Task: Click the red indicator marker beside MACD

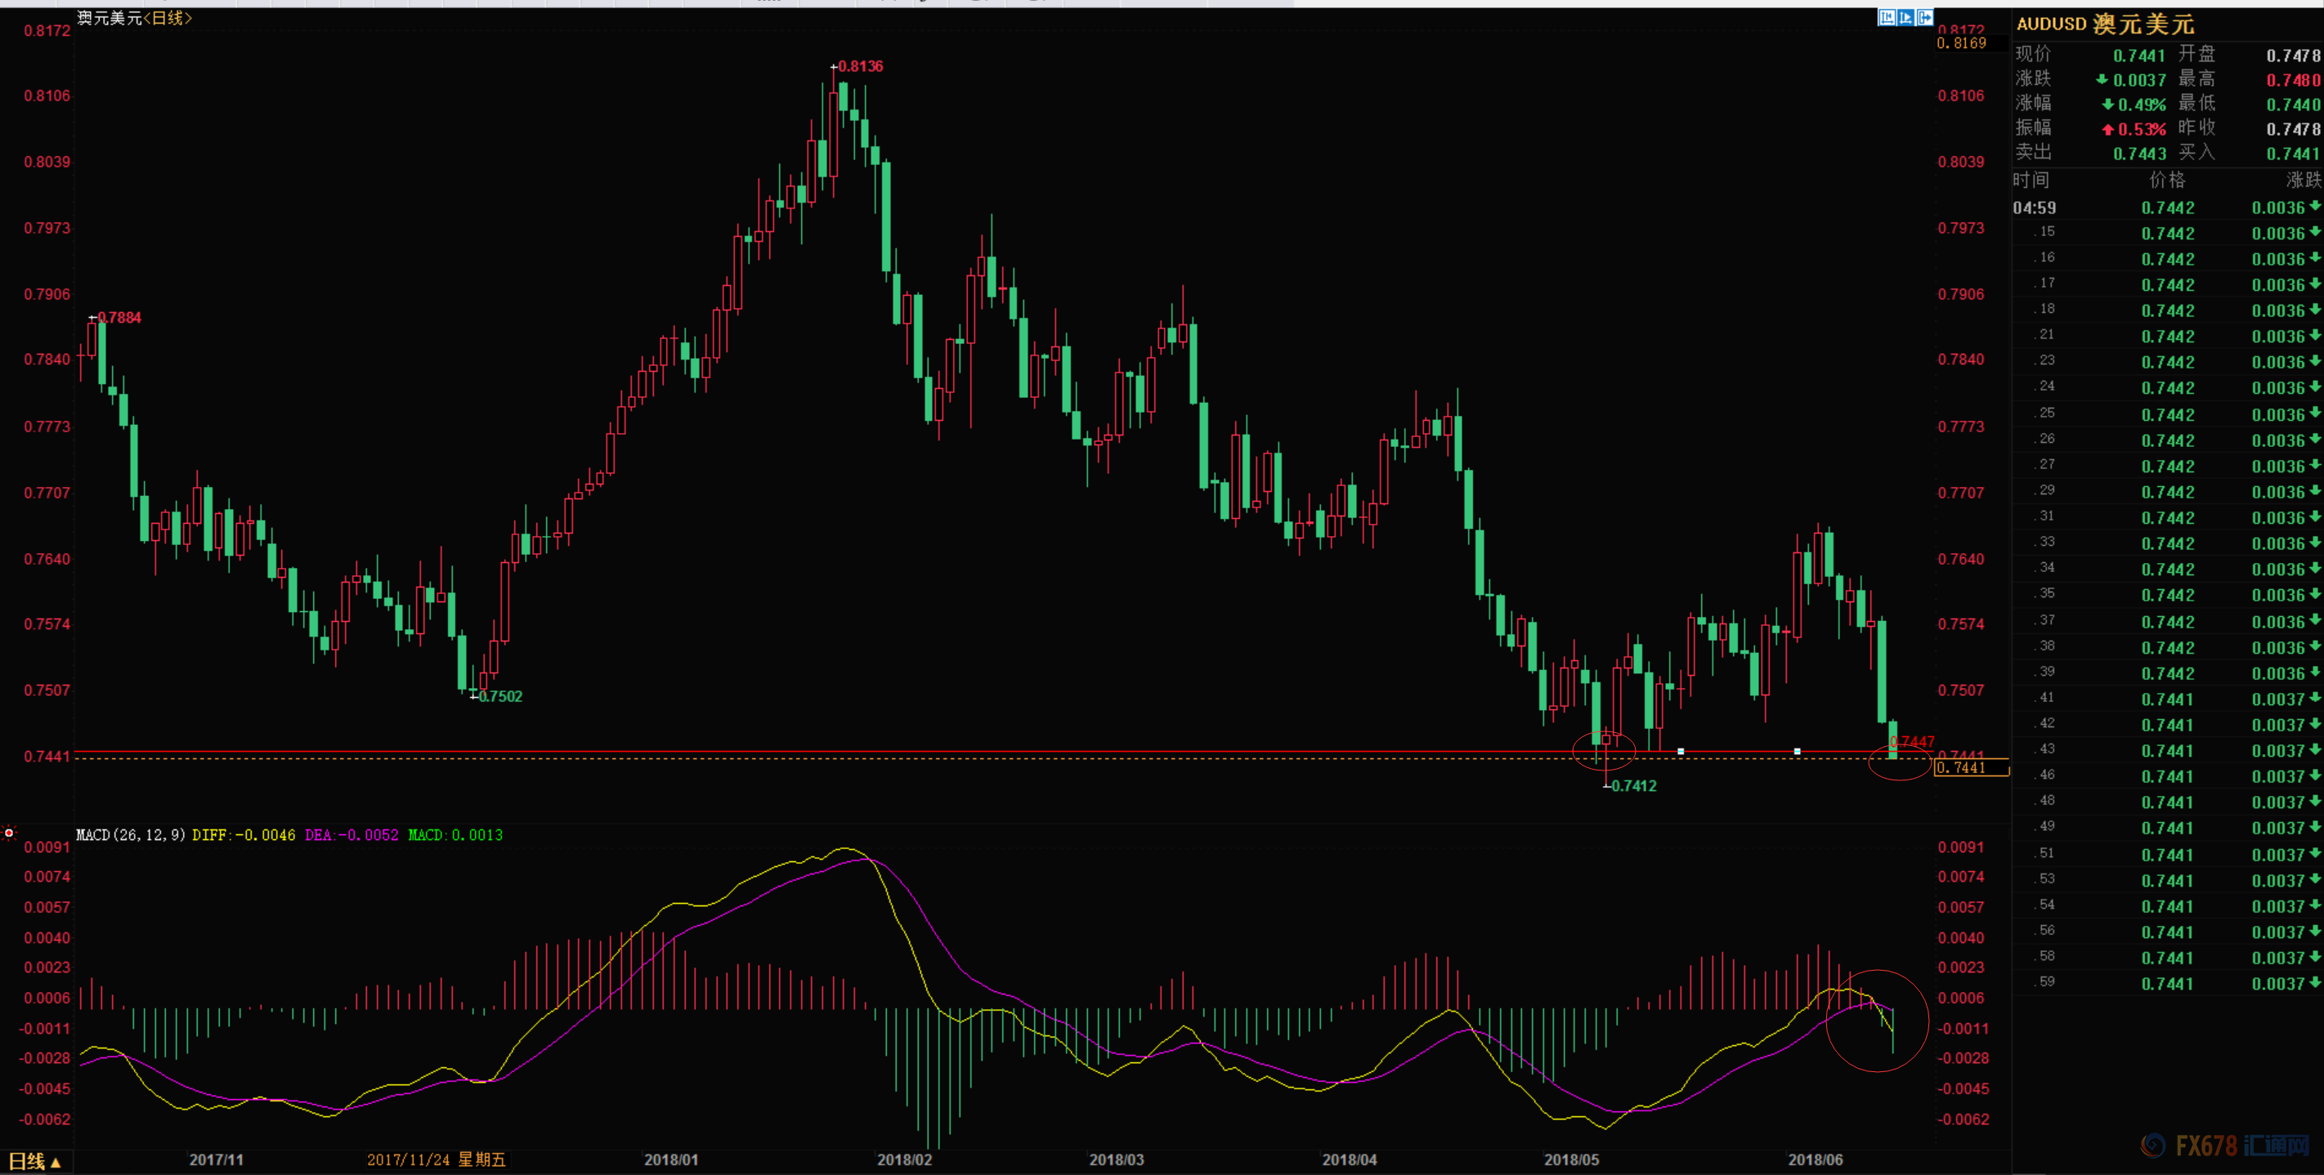Action: tap(9, 833)
